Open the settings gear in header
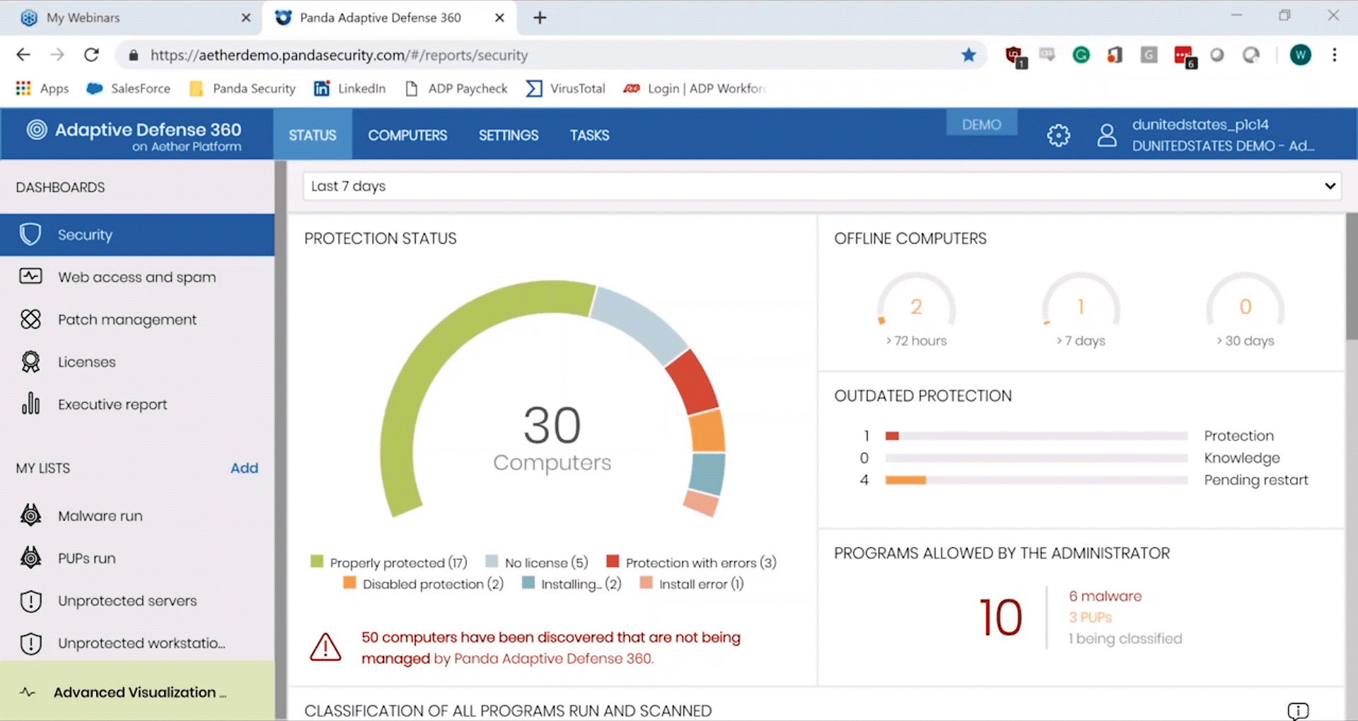Viewport: 1358px width, 721px height. click(1059, 135)
